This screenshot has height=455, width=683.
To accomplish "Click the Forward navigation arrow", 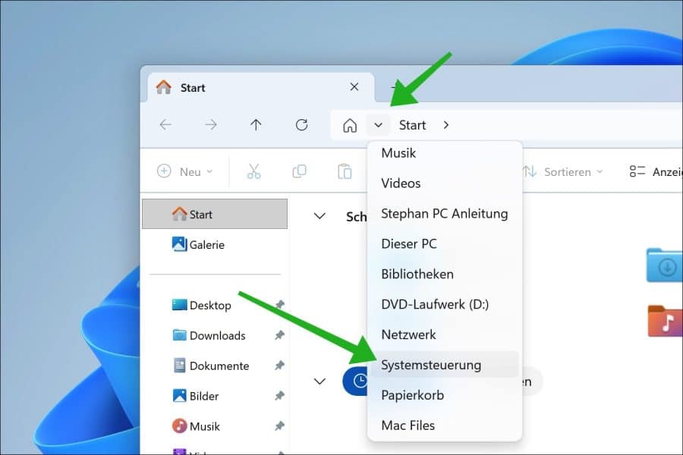I will (210, 125).
